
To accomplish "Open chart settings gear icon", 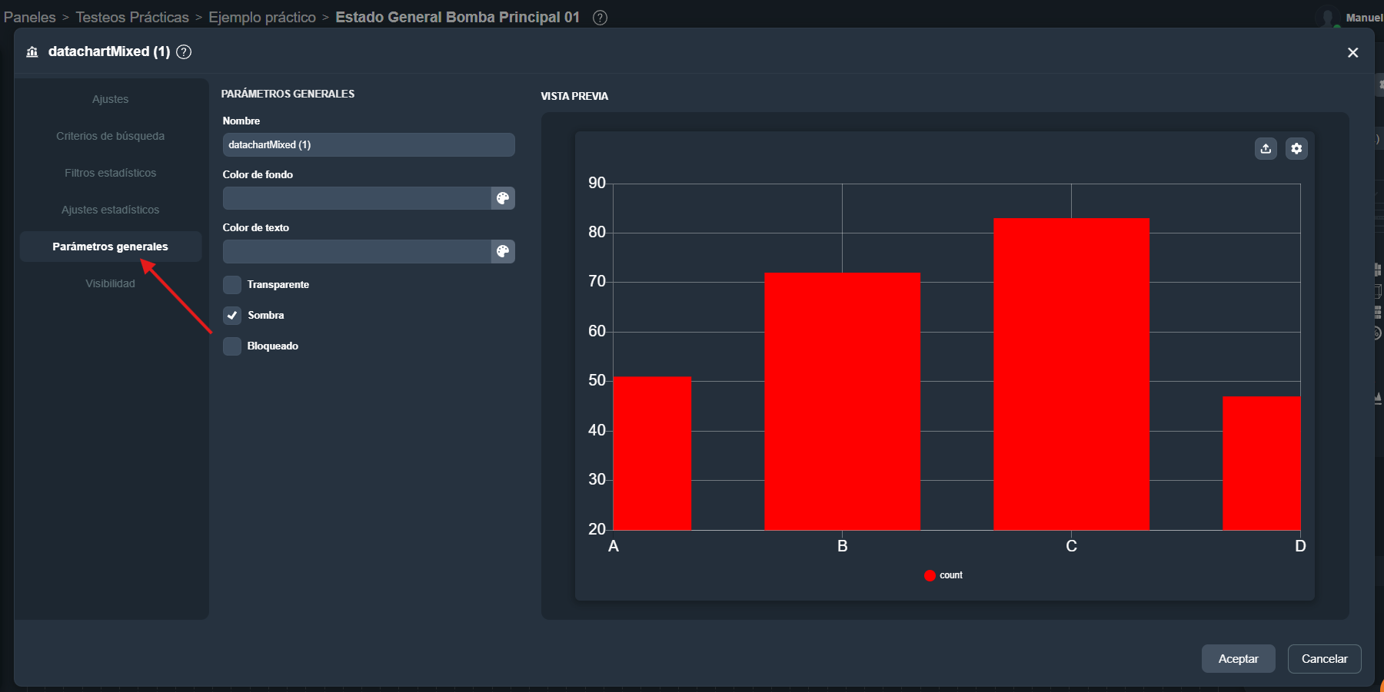I will pos(1296,148).
